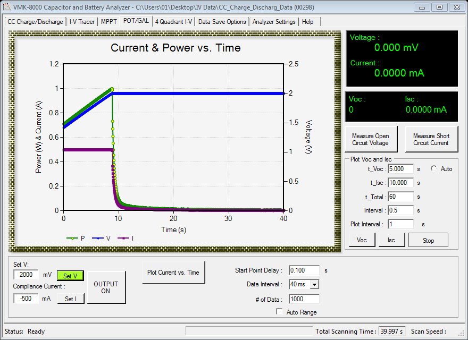Viewport: 468px width, 340px height.
Task: Open the Analyzer Settings tab
Action: (274, 22)
